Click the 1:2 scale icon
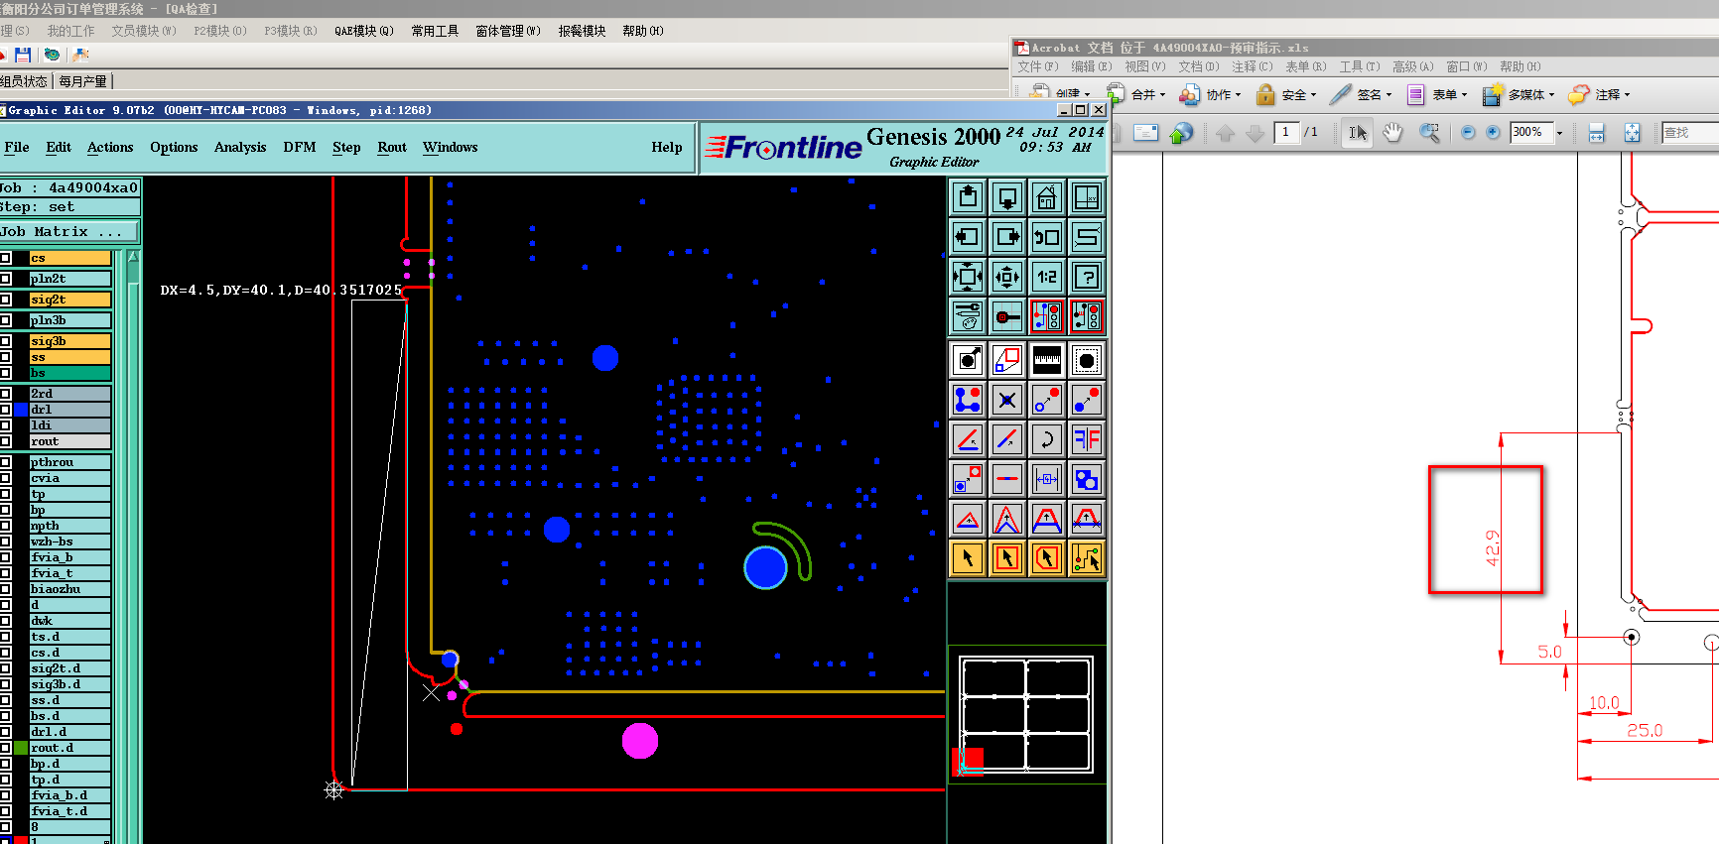This screenshot has width=1719, height=844. click(x=1047, y=277)
